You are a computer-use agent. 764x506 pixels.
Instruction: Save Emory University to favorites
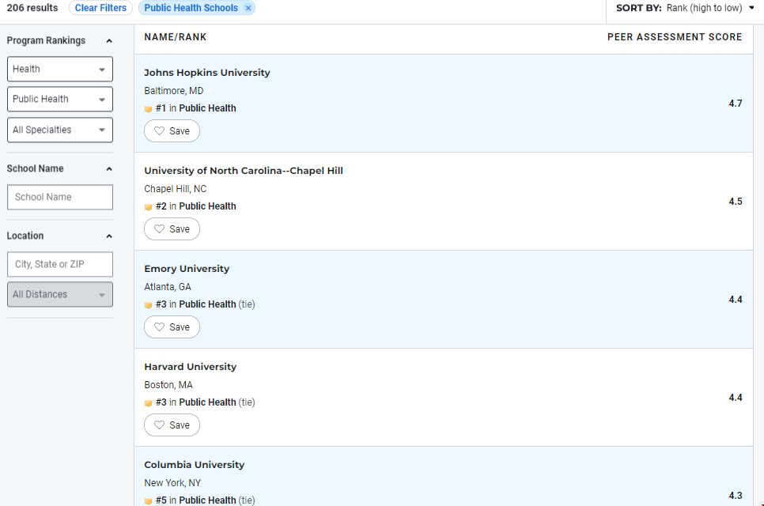(x=172, y=327)
